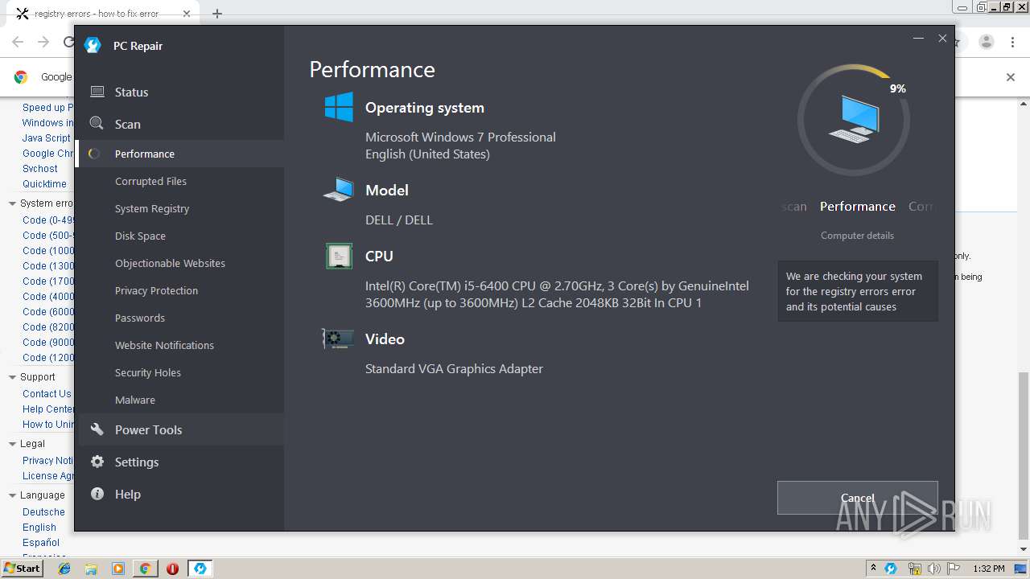
Task: Open Quicktime link in browser sidebar
Action: pyautogui.click(x=44, y=184)
